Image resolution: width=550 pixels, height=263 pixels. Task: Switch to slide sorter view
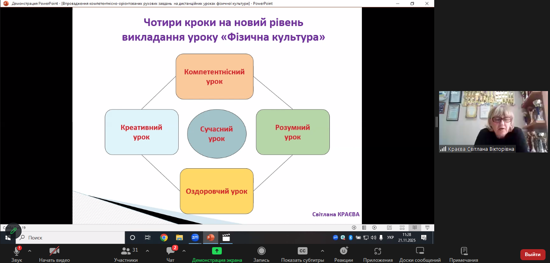tap(402, 228)
